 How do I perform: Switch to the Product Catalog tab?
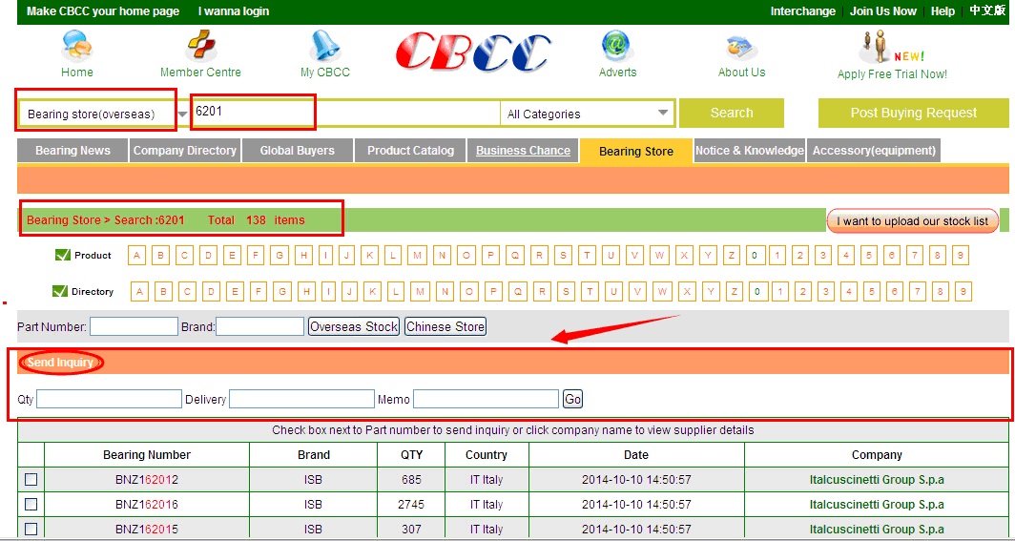(410, 151)
